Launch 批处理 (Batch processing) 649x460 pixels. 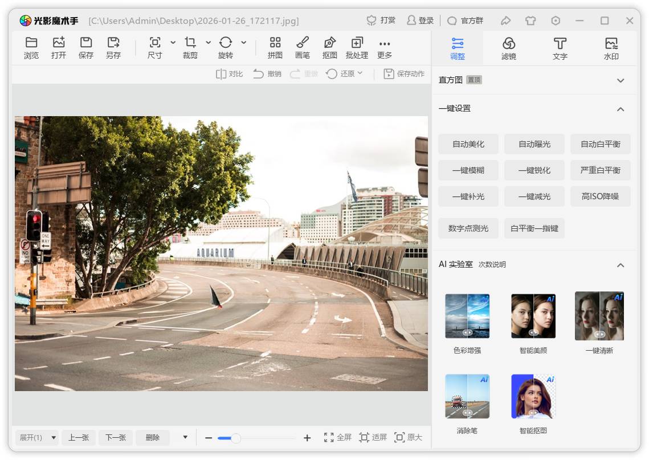click(357, 43)
